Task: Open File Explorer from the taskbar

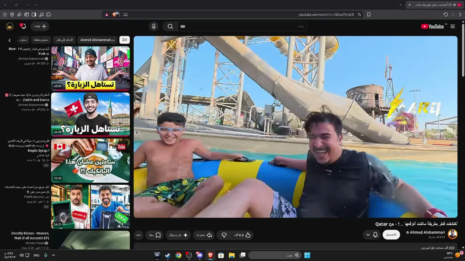Action: coord(232,255)
